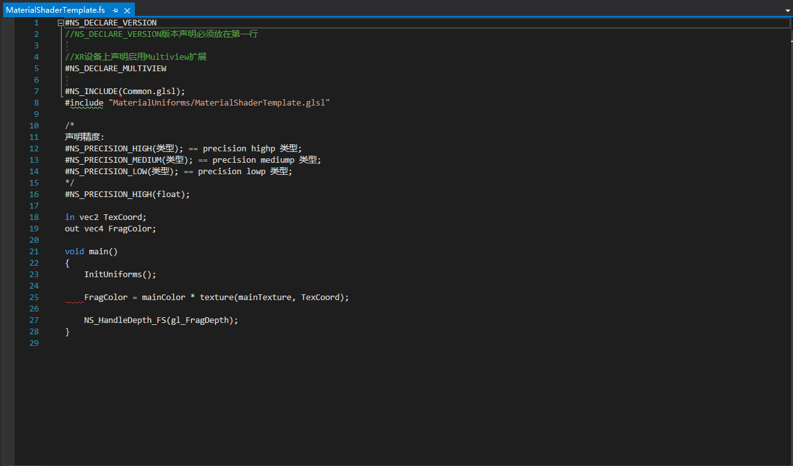Click line number 8 in the gutter
793x466 pixels.
[x=36, y=103]
